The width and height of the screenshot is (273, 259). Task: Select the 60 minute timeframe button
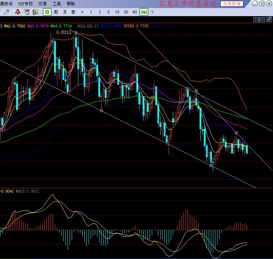click(135, 12)
